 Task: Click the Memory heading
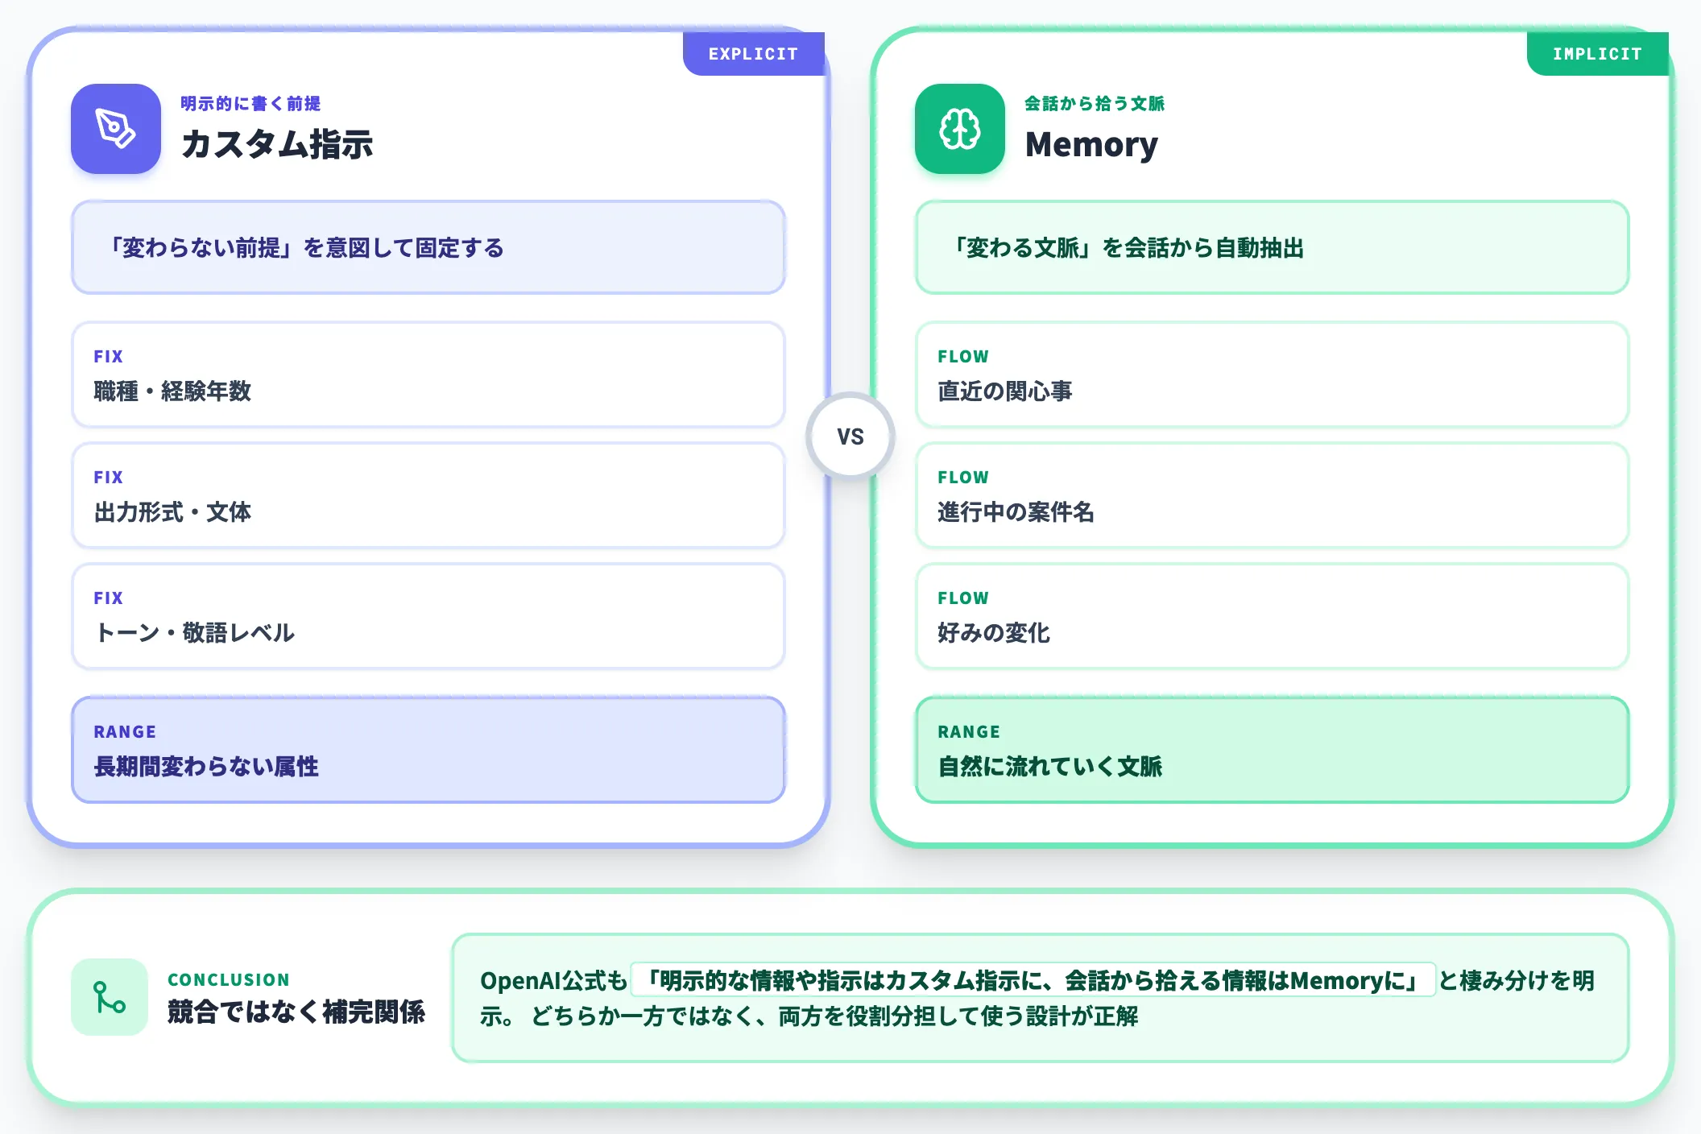[1092, 145]
